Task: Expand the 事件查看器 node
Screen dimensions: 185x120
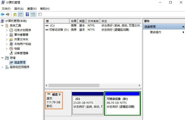Action: coord(7,35)
